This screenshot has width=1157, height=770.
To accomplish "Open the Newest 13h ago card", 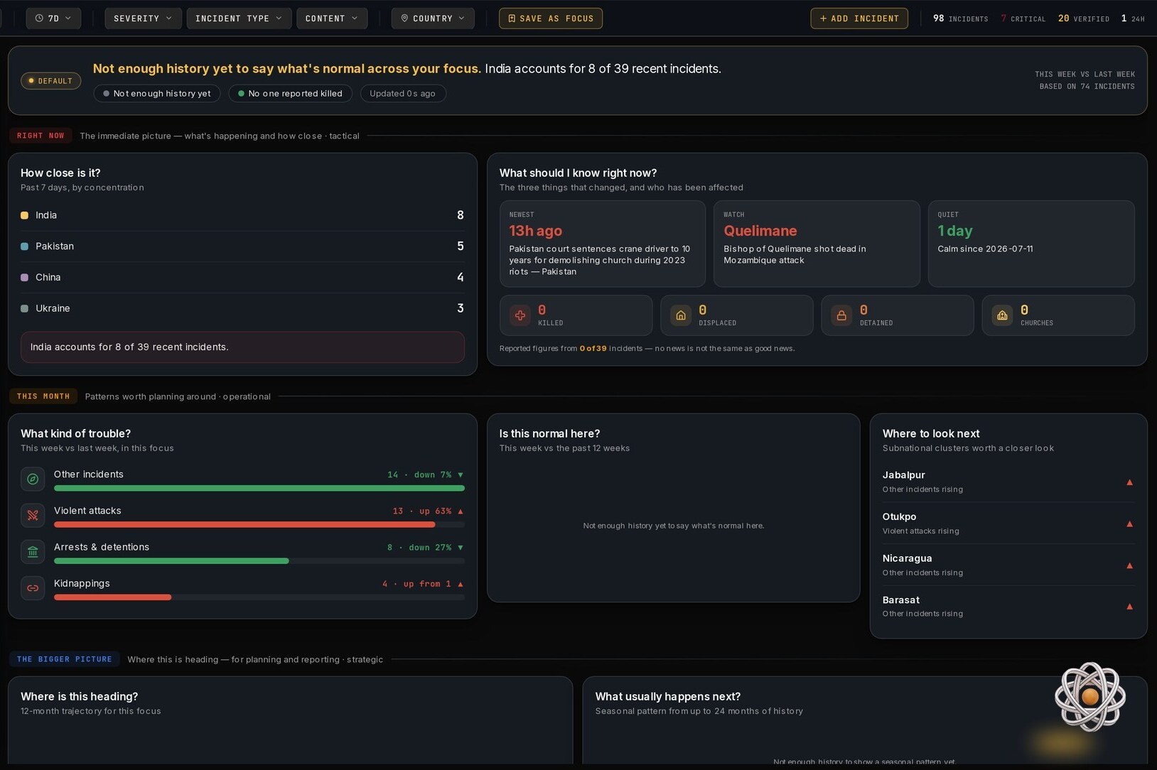I will [602, 244].
